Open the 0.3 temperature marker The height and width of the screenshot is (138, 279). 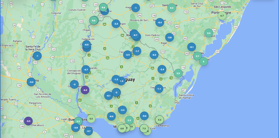172,8
